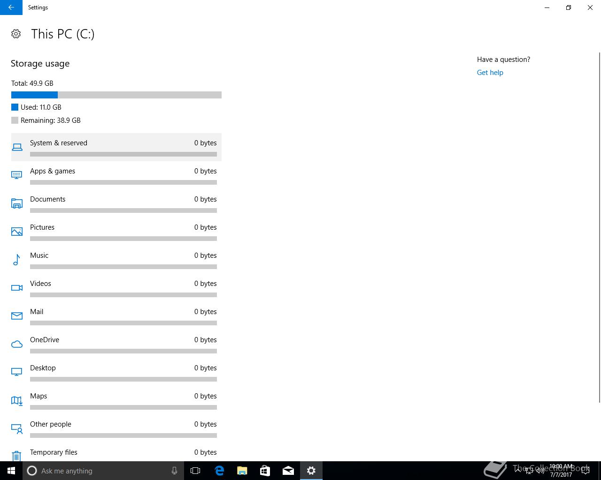This screenshot has width=601, height=480.
Task: Open Maps storage usage entry
Action: 116,400
